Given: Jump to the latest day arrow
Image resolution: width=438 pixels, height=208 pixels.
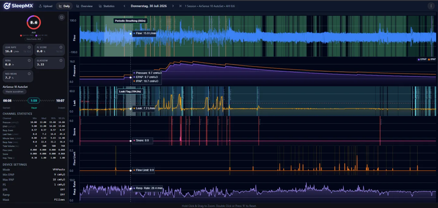Looking at the screenshot, I should click(180, 6).
